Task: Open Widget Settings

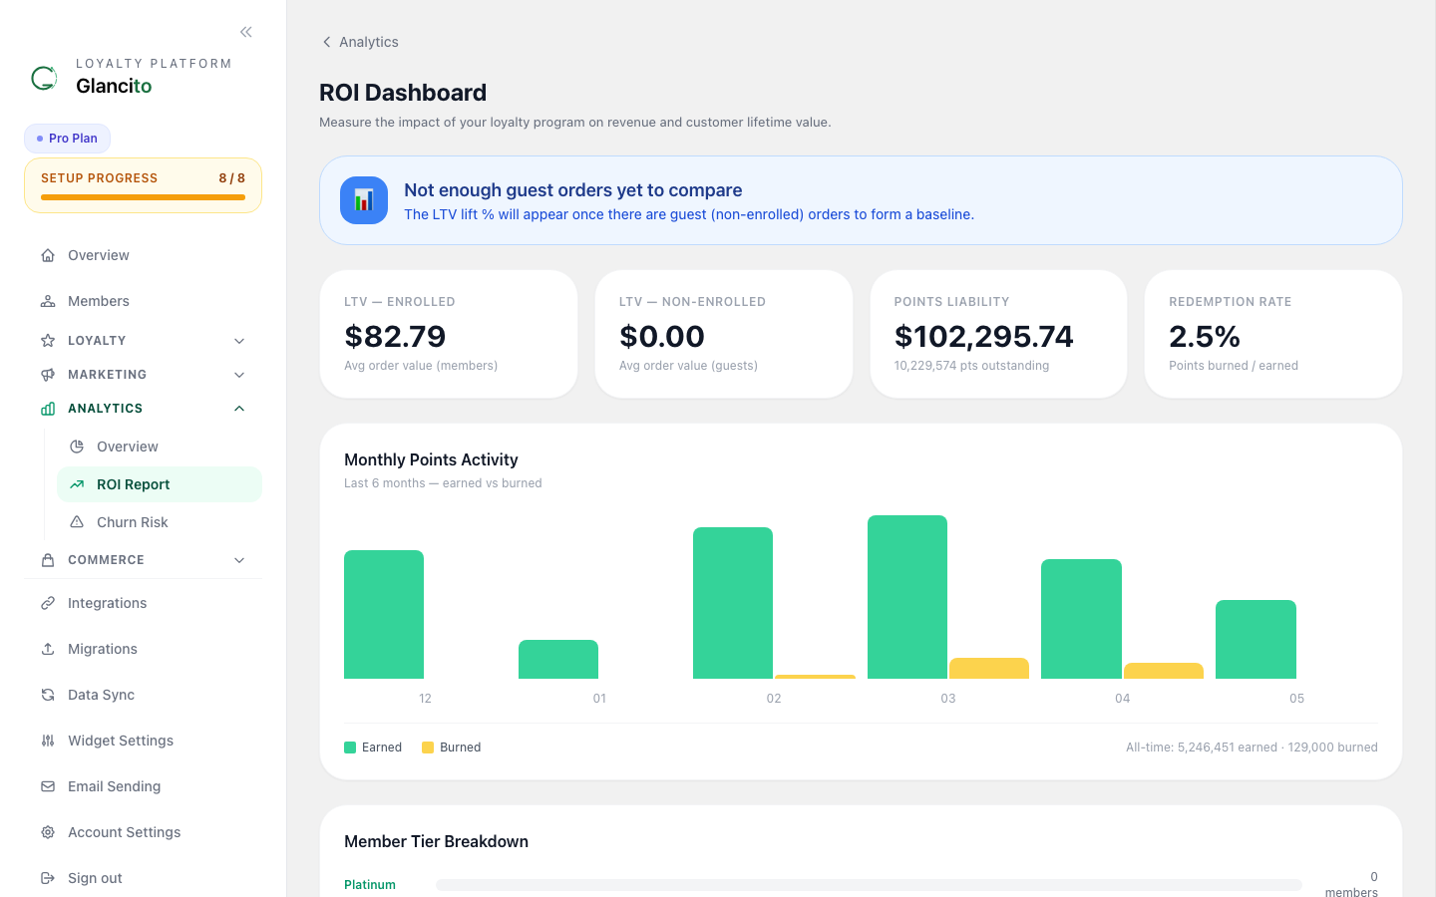Action: point(144,741)
